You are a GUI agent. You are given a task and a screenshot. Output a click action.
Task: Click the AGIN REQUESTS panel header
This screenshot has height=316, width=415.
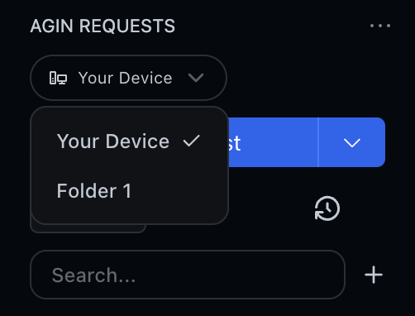(x=103, y=26)
